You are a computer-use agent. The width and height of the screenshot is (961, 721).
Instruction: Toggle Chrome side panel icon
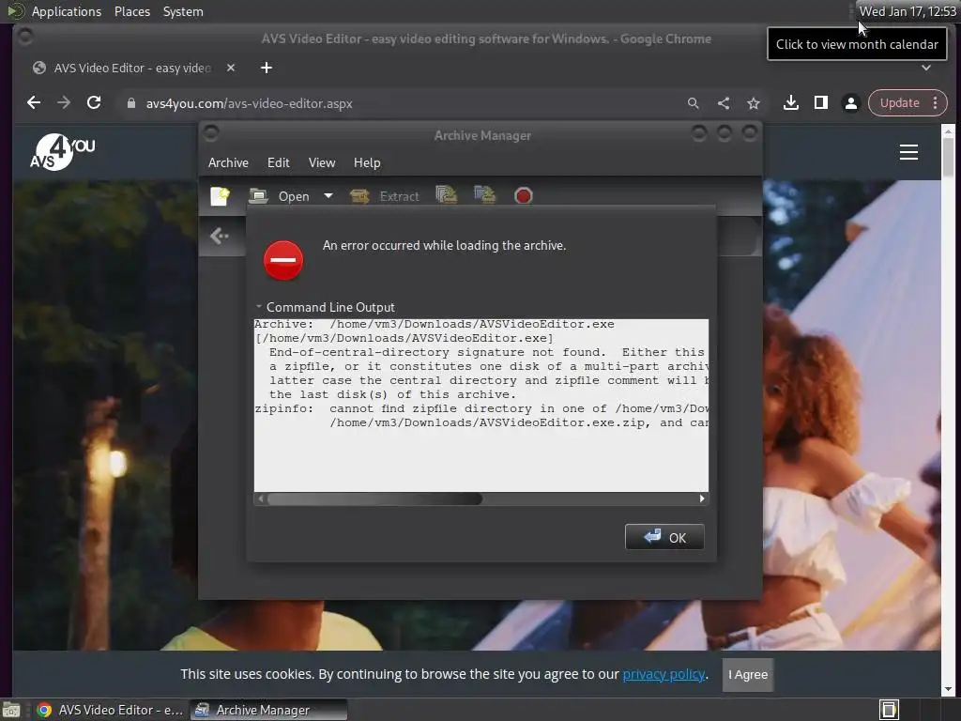(x=820, y=103)
